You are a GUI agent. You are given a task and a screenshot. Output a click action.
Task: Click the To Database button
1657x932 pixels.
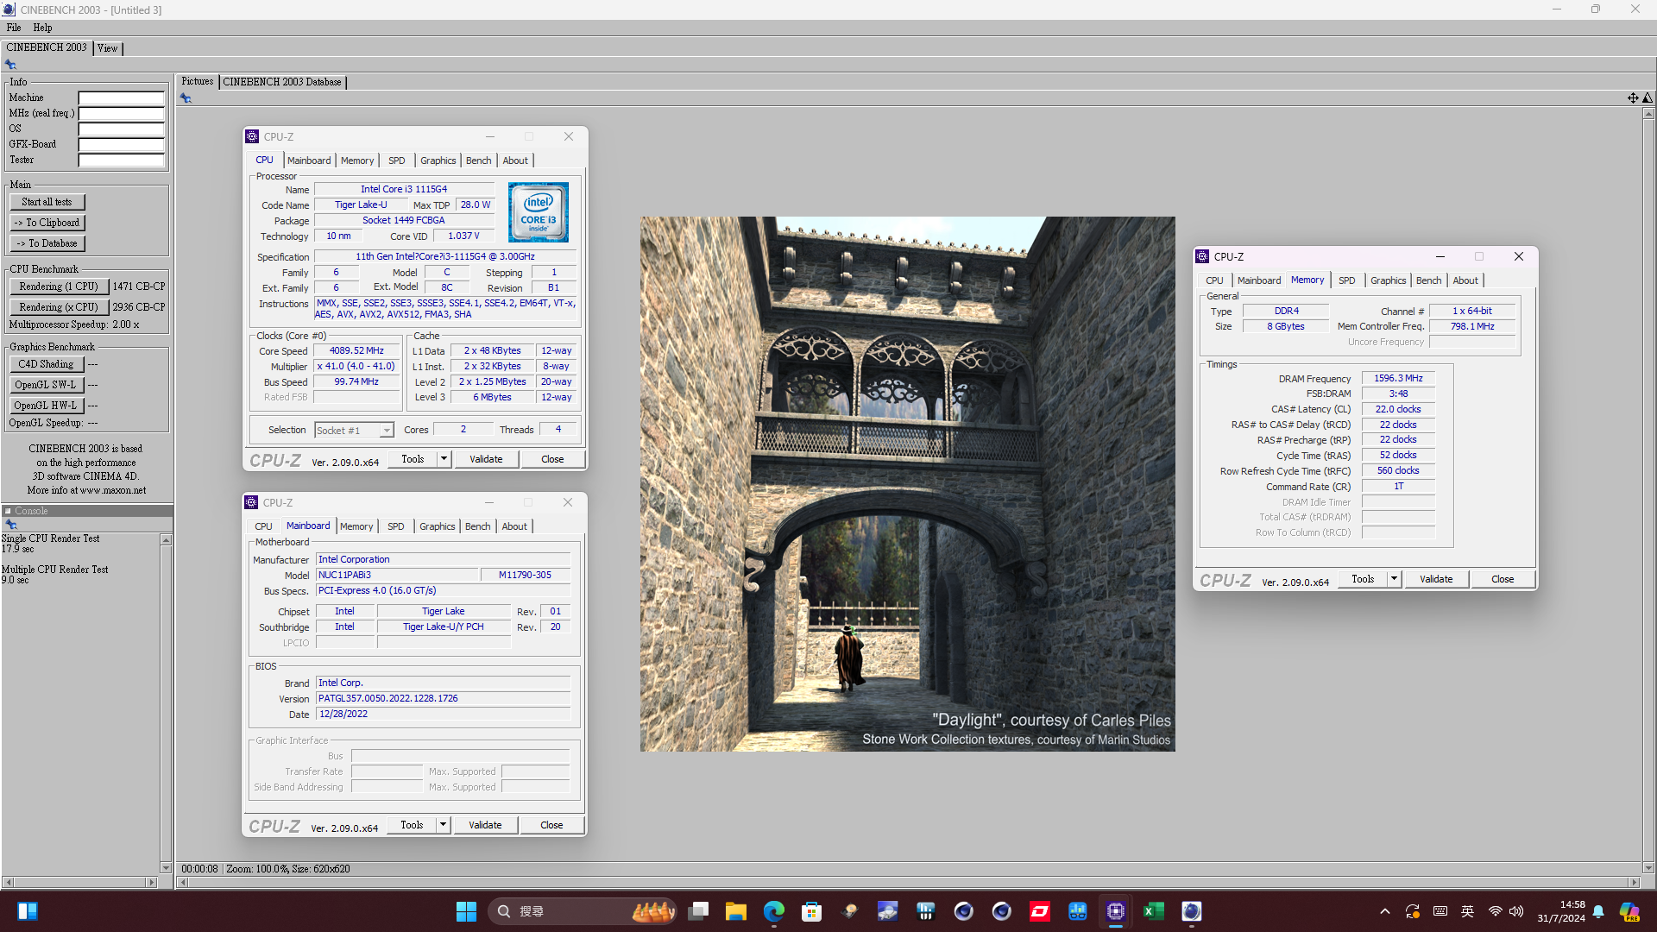47,243
